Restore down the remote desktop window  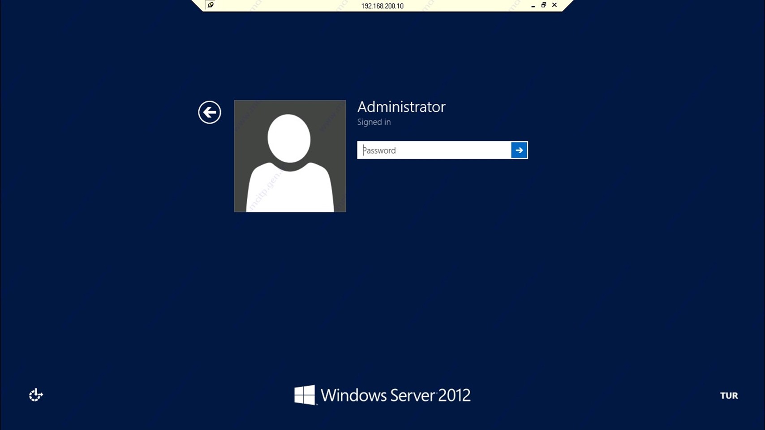pos(543,5)
